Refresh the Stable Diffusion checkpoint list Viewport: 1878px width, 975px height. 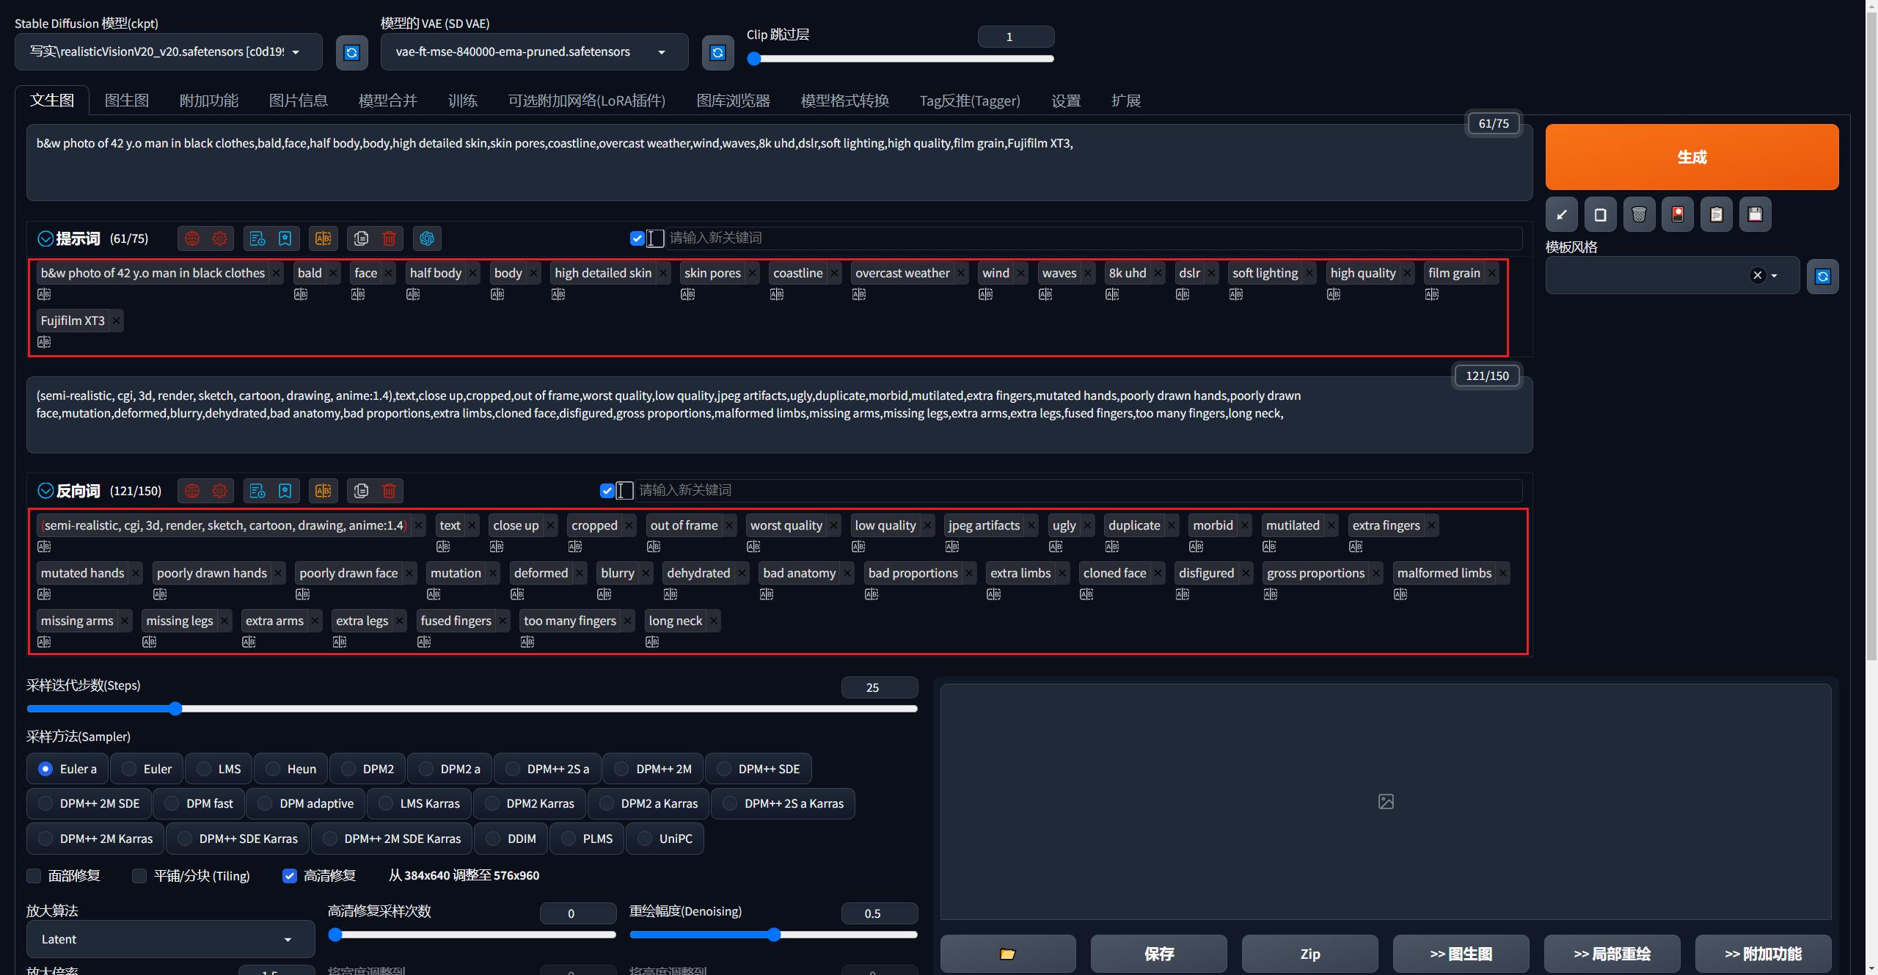351,52
